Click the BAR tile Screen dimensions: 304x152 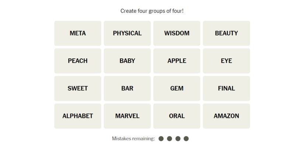coord(127,88)
